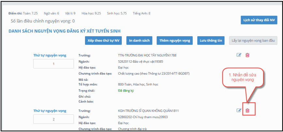Click score Toán: 7.25
This screenshot has height=132, width=283.
pos(30,13)
